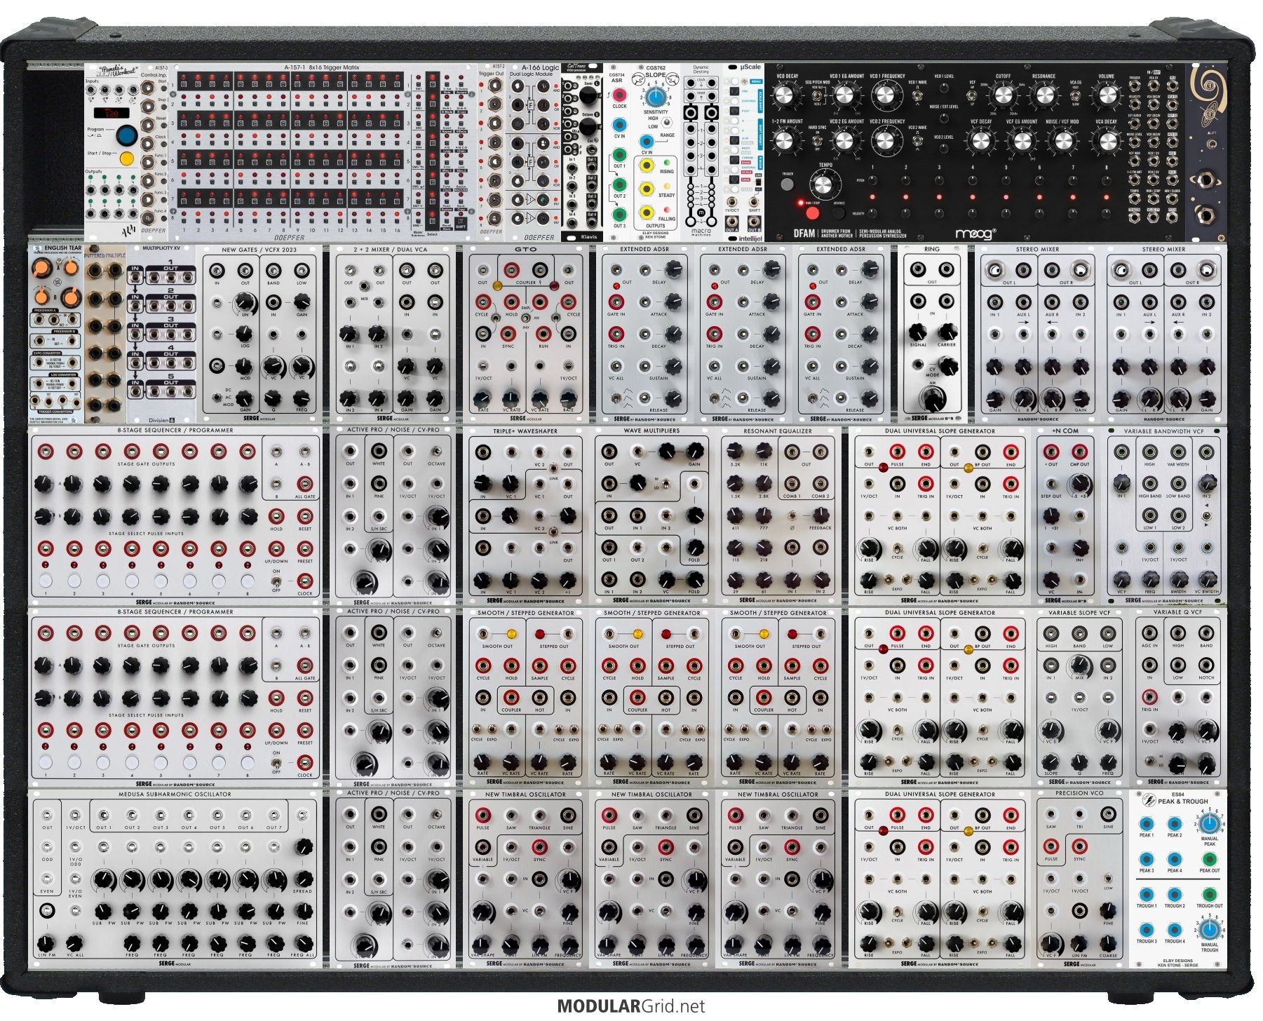Click the Notch jack on Variable Q VCF

point(1206,665)
